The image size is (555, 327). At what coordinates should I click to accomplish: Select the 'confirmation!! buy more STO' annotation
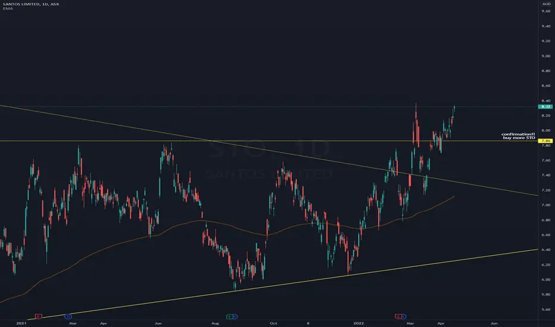[x=518, y=136]
